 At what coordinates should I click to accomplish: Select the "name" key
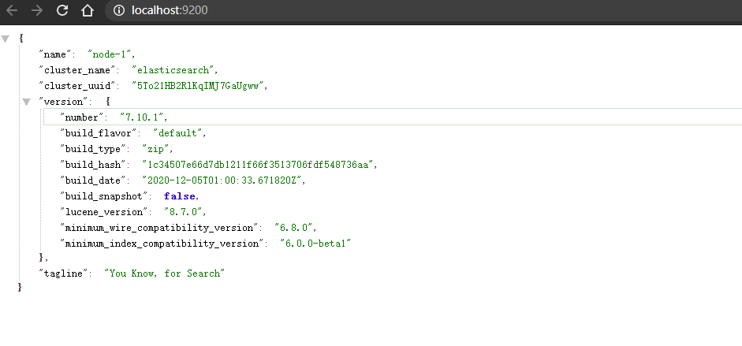click(x=57, y=54)
